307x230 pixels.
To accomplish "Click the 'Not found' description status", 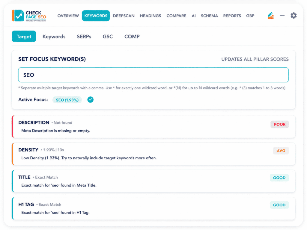I will pos(63,122).
